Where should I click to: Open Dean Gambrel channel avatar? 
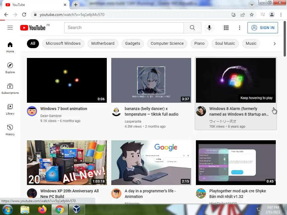point(32,111)
